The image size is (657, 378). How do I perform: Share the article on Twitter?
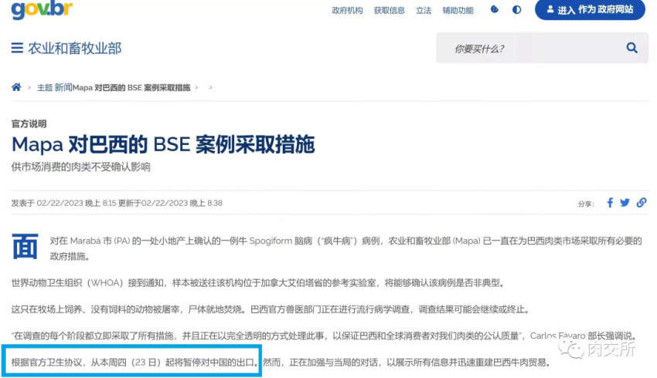click(625, 203)
